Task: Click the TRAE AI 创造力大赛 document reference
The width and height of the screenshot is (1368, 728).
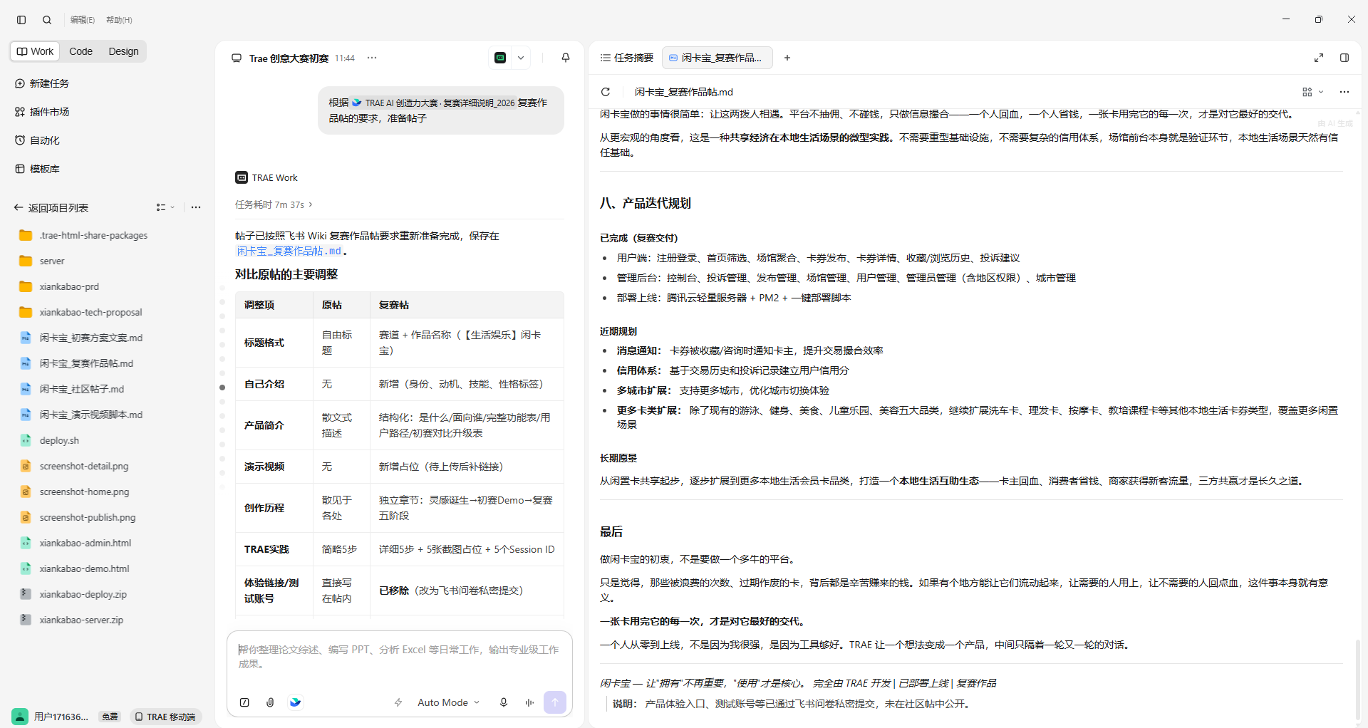Action: pos(434,103)
